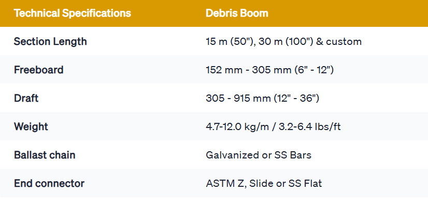Select the End connector row label
Viewport: 428px width, 208px height.
click(x=49, y=183)
